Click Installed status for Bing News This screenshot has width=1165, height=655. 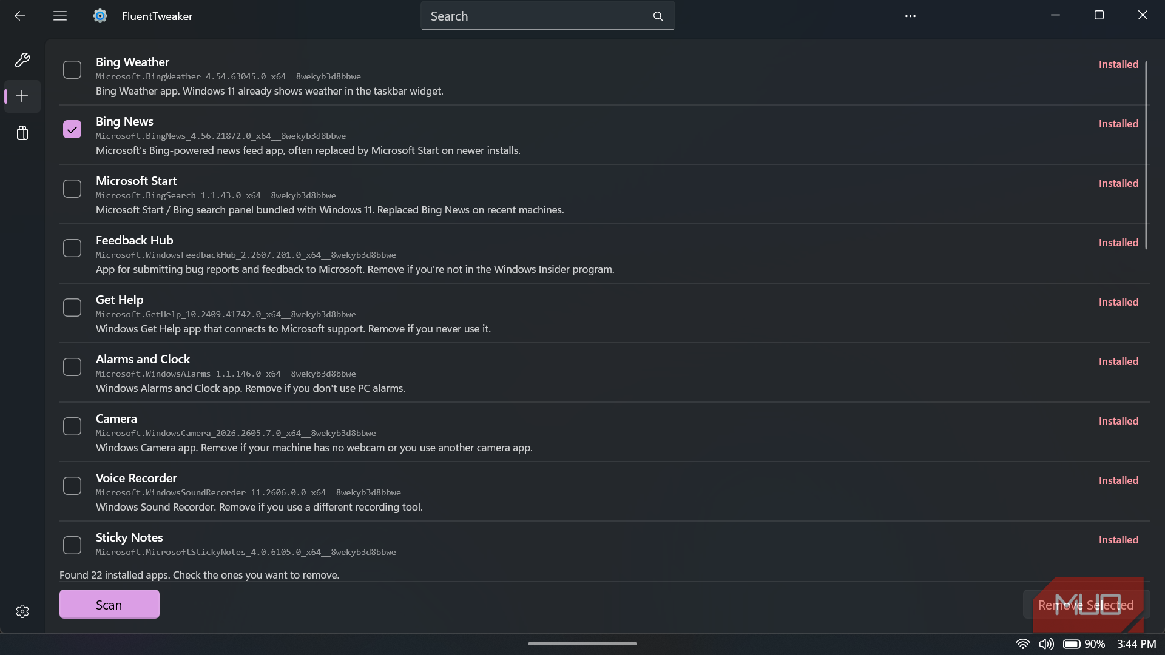[x=1118, y=124]
